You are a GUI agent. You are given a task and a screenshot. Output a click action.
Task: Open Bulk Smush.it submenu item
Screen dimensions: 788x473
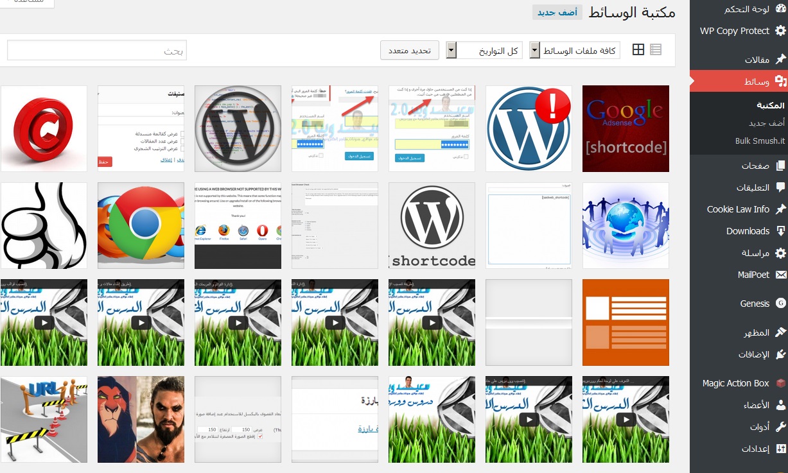(x=760, y=141)
